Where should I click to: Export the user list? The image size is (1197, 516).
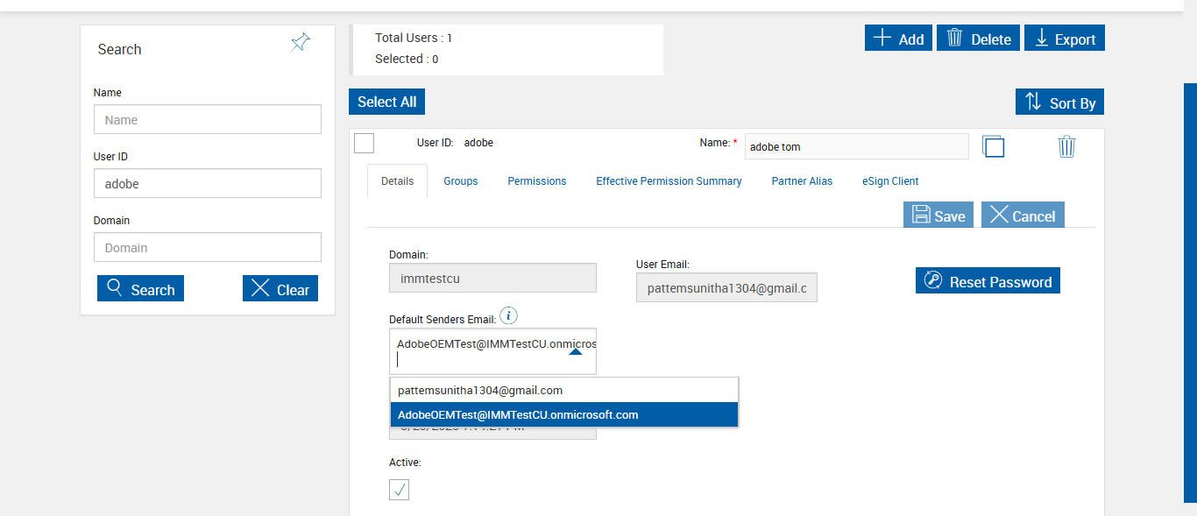[1064, 39]
